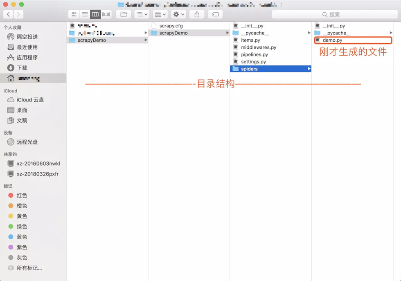This screenshot has width=401, height=281.
Task: Click the spiders folder disclosure arrow
Action: point(309,69)
